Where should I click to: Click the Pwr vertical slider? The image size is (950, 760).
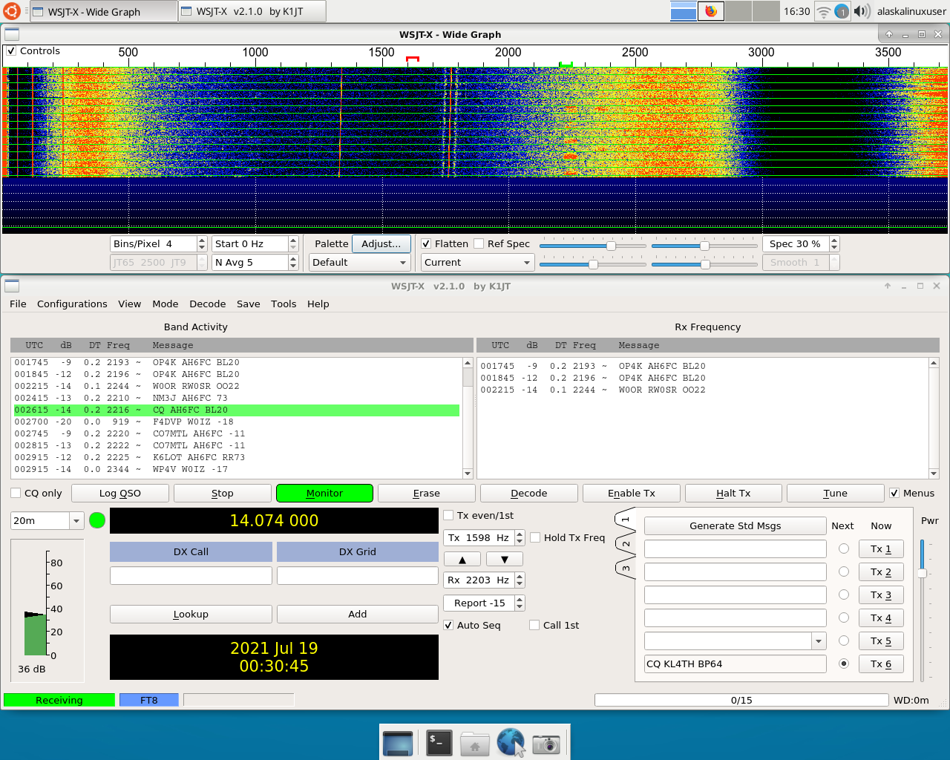pyautogui.click(x=923, y=573)
